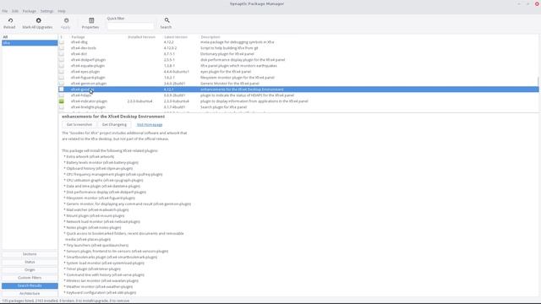Click green installed box of xfce4-indicator-plugin
The width and height of the screenshot is (541, 304).
pyautogui.click(x=62, y=101)
